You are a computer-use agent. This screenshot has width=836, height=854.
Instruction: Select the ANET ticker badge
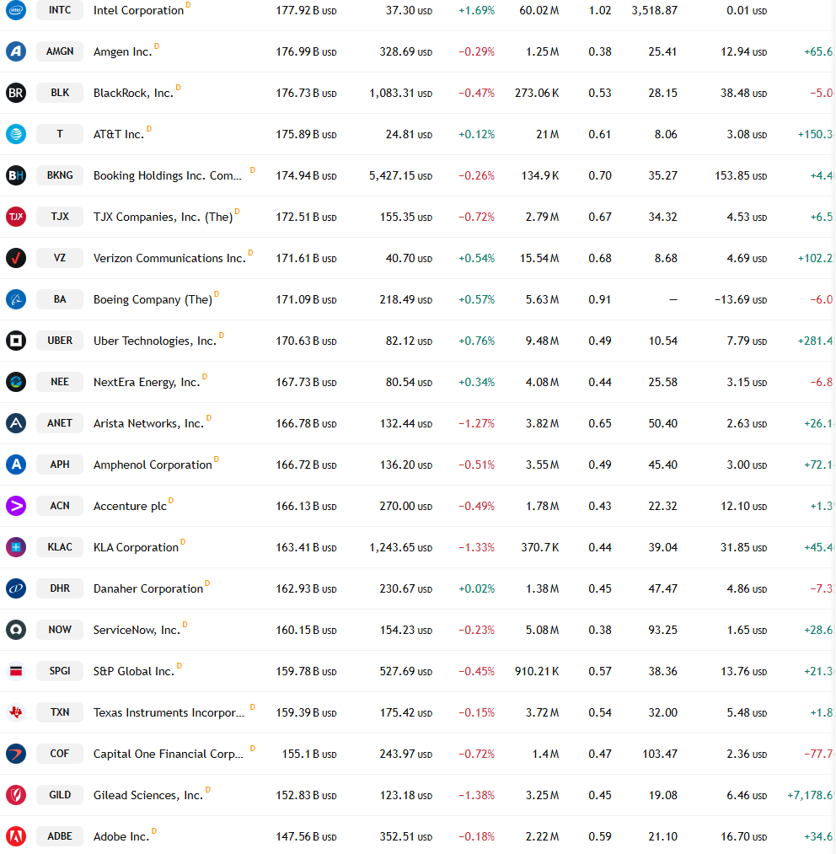point(60,423)
